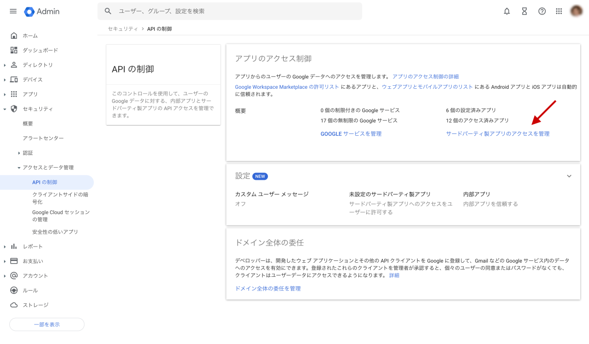Click the ホーム home icon
589x344 pixels.
14,35
